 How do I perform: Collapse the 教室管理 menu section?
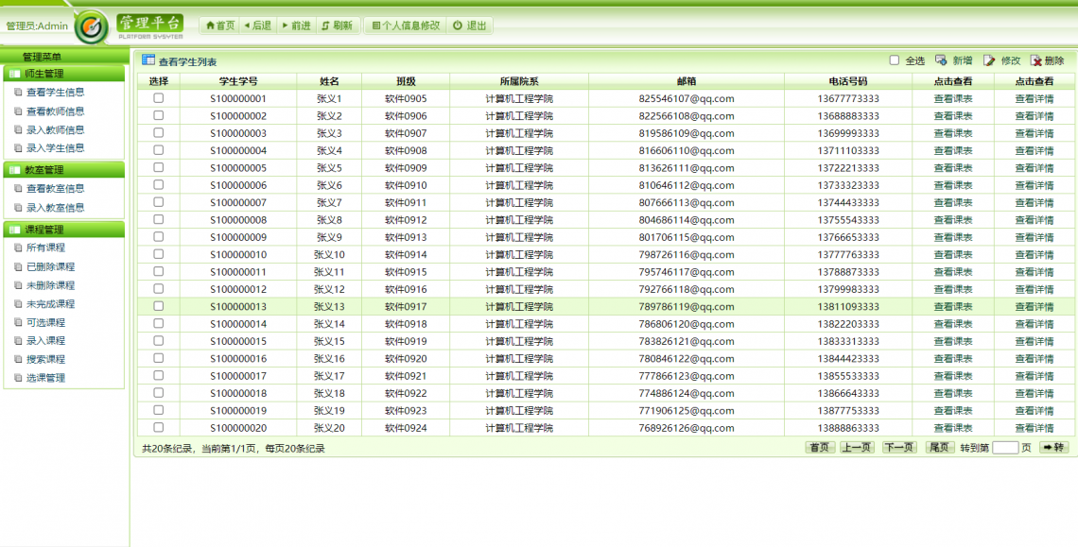pos(64,170)
